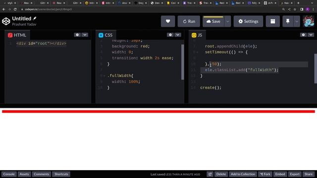This screenshot has height=178, width=317.
Task: Click the transition: width 2s ease line
Action: coord(143,58)
